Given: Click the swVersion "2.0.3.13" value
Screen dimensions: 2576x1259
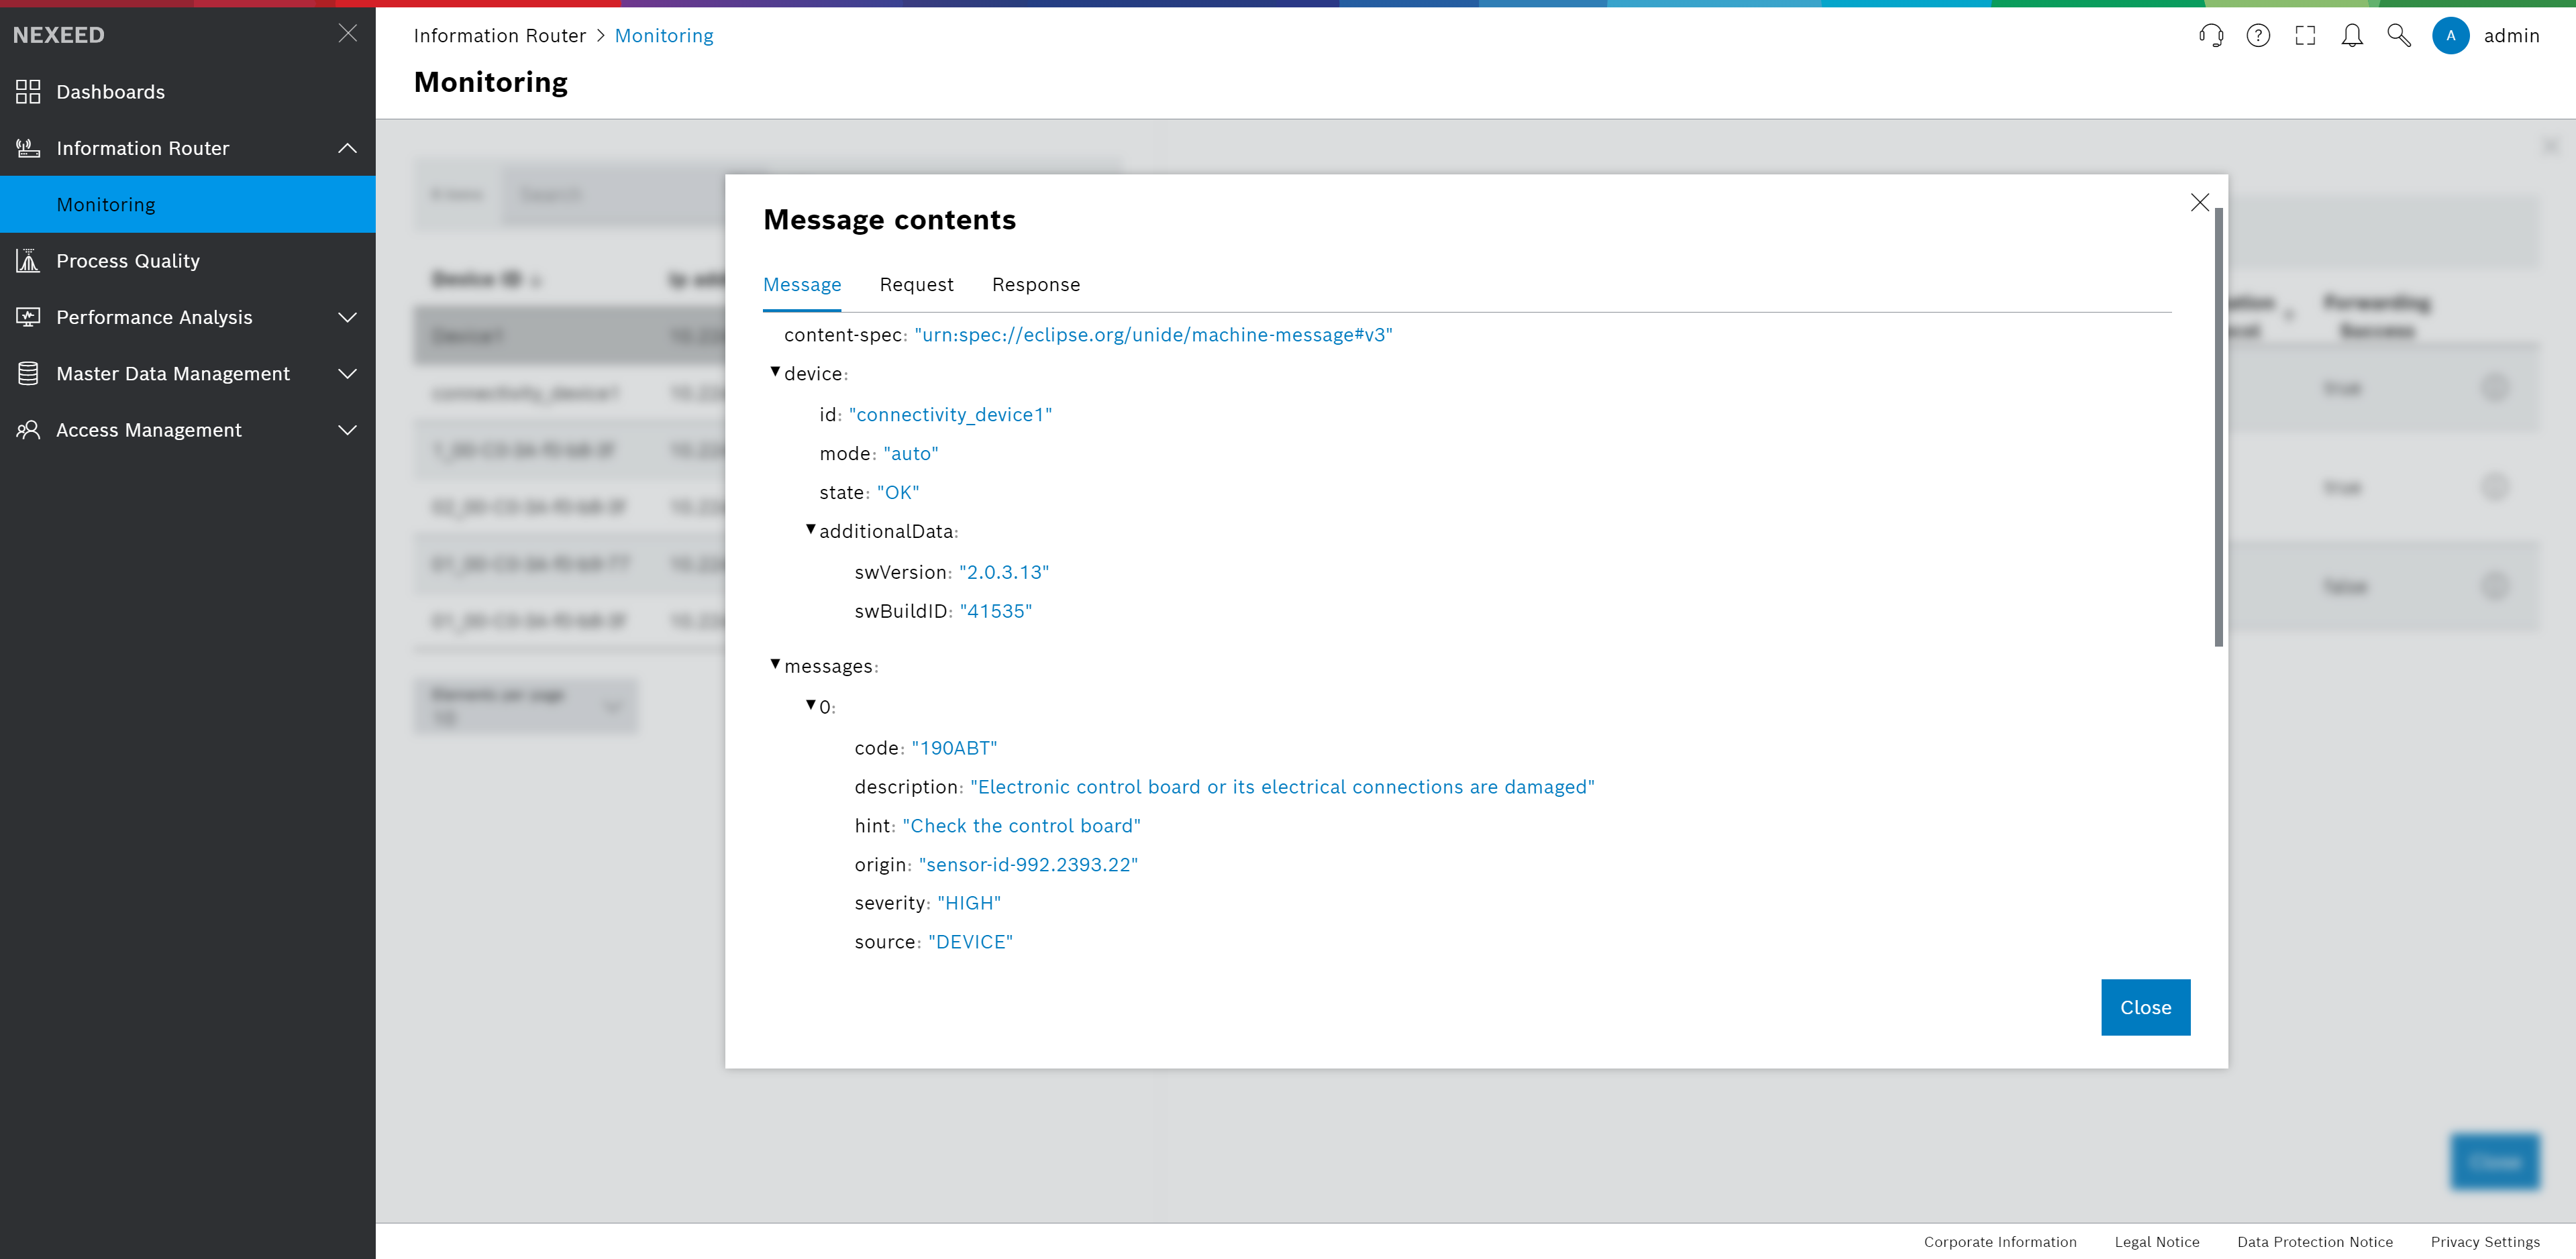Looking at the screenshot, I should [x=1004, y=573].
